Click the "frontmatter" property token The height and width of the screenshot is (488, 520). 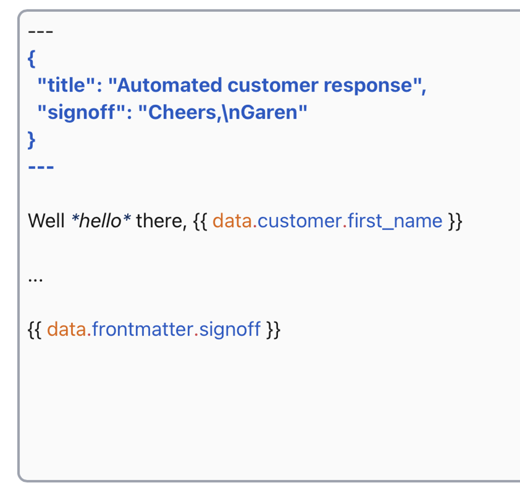(143, 329)
